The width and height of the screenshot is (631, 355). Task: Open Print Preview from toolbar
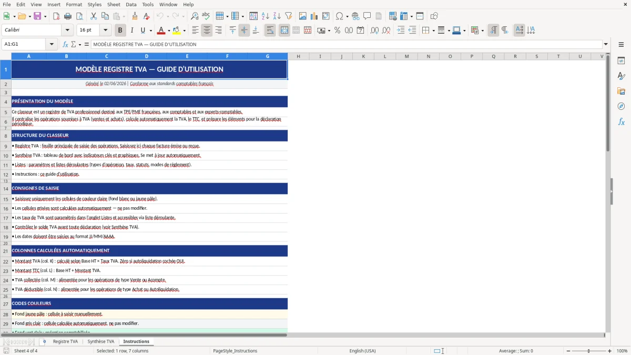79,16
